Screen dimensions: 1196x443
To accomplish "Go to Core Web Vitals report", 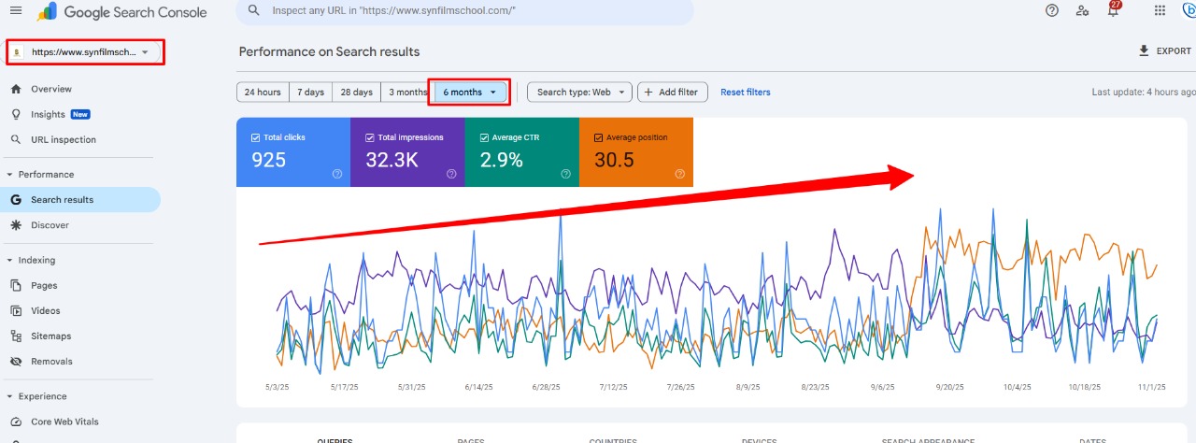I will (64, 422).
